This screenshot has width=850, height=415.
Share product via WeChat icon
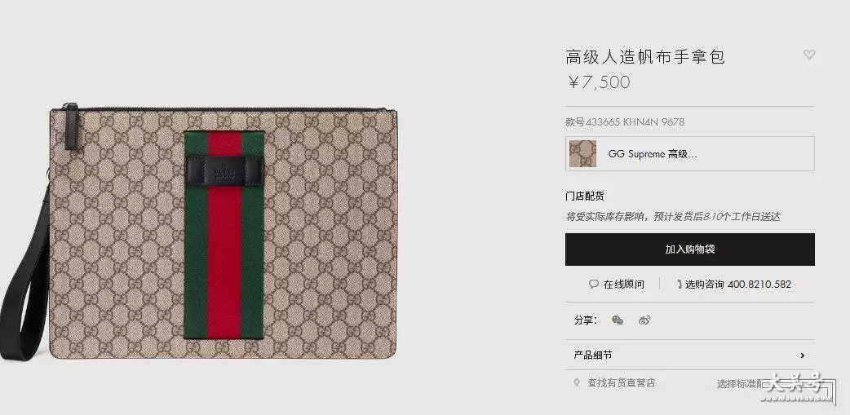[617, 320]
